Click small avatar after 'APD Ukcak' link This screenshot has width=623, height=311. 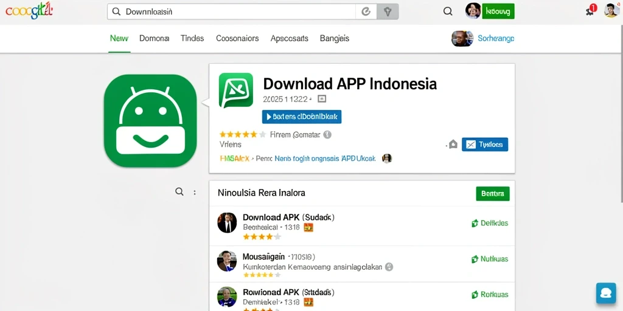coord(387,159)
